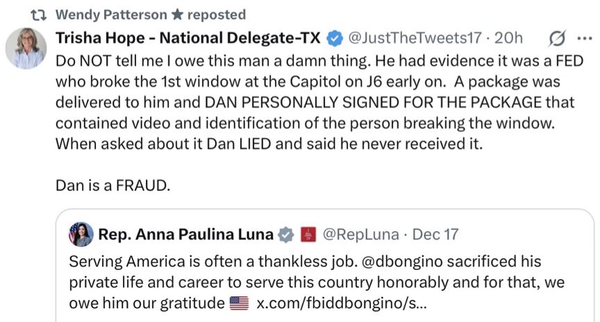Click the Dec 17 date on quoted tweet
This screenshot has width=600, height=322.
pos(435,235)
